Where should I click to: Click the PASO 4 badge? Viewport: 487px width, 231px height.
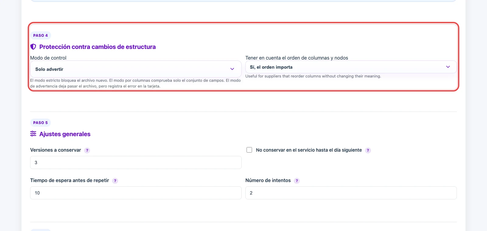tap(40, 35)
